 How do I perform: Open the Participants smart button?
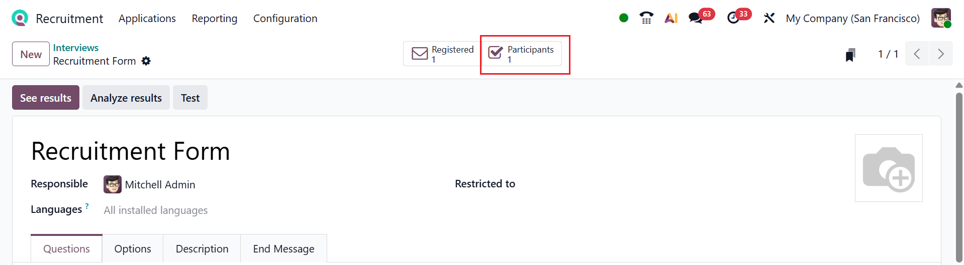pos(521,54)
